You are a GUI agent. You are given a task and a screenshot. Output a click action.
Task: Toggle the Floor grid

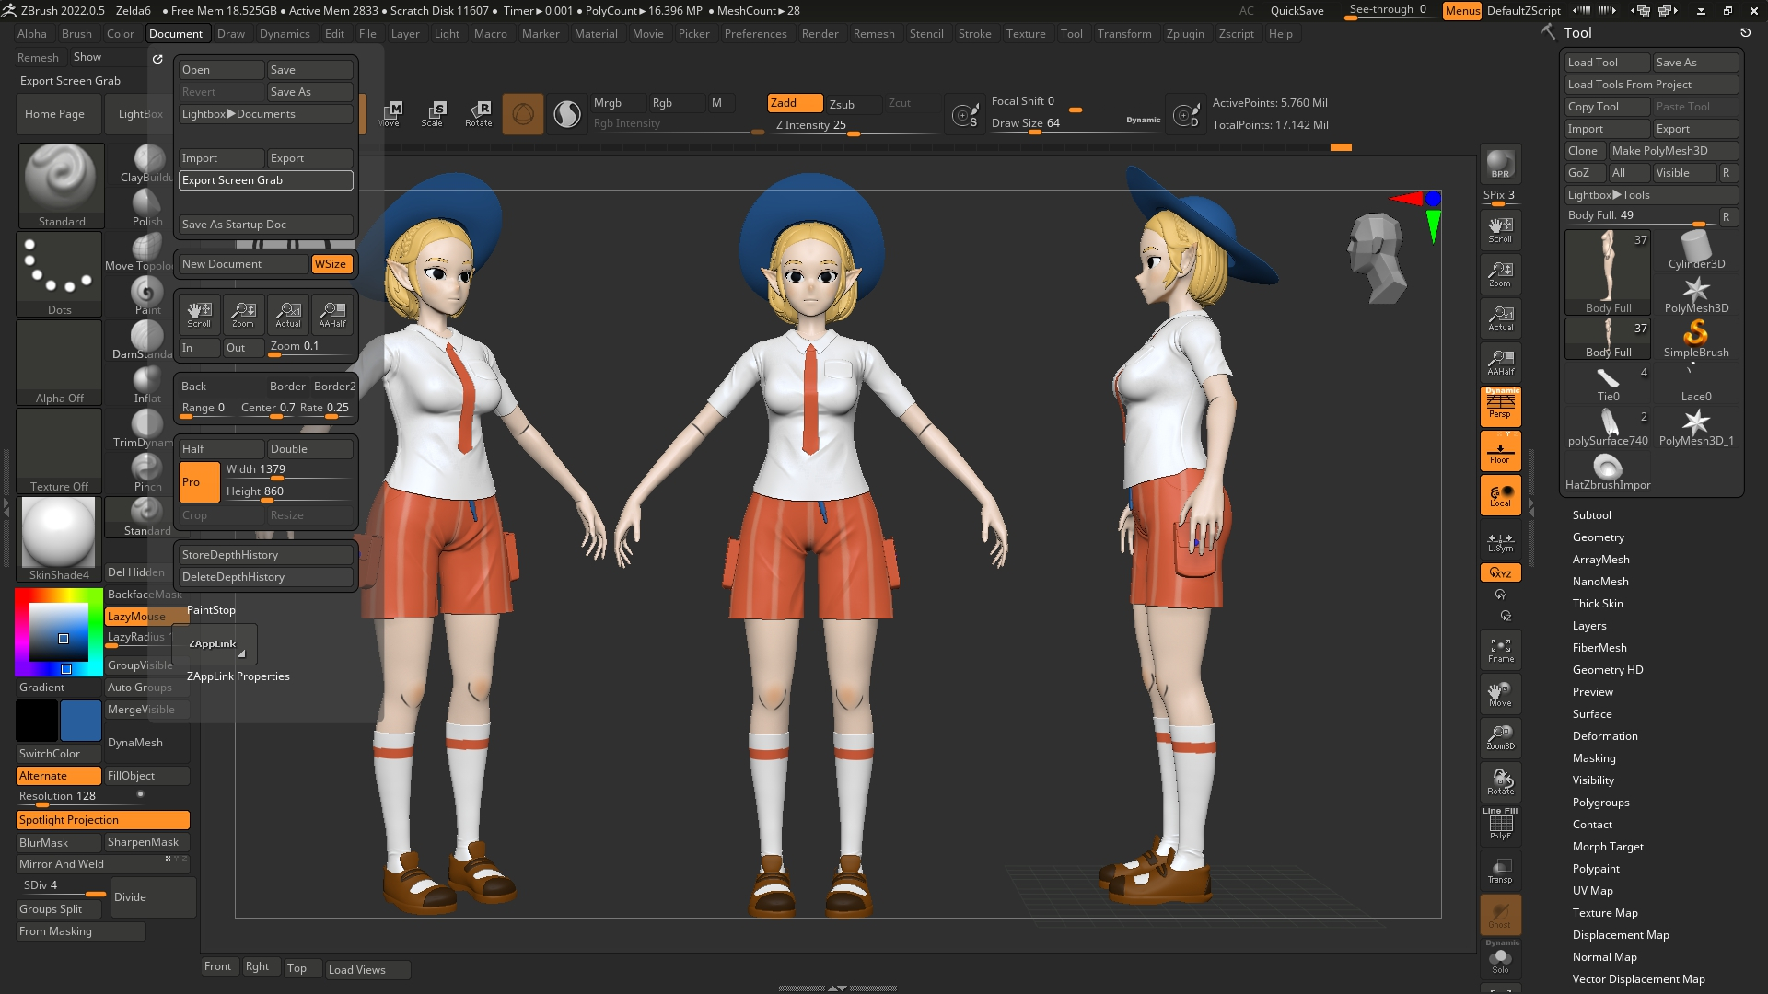pos(1500,450)
